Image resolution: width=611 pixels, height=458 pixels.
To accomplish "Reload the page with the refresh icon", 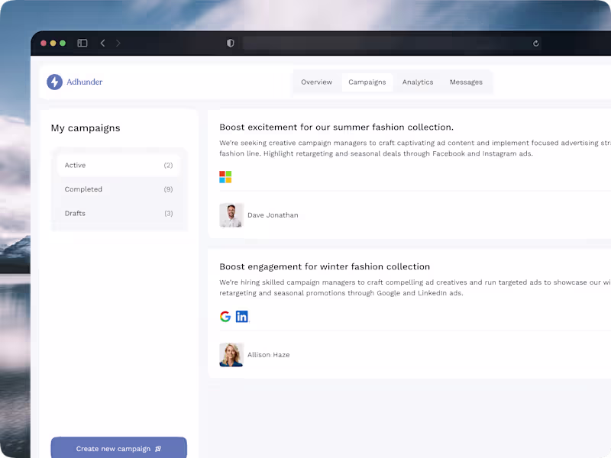I will click(x=536, y=44).
